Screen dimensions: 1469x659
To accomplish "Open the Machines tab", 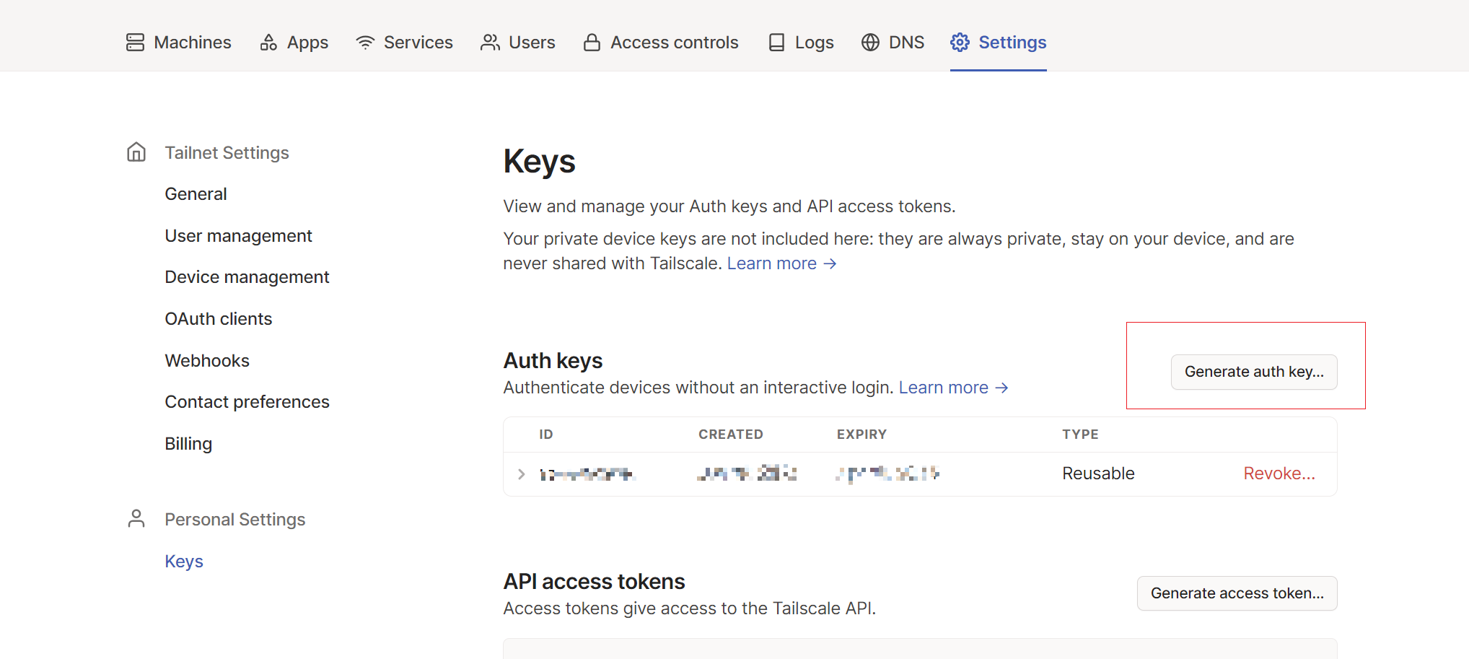I will [192, 43].
